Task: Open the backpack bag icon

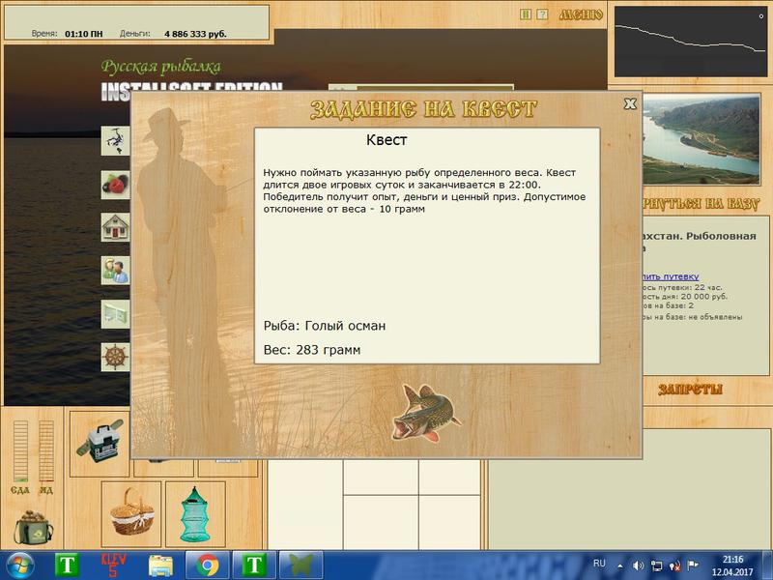Action: (x=34, y=528)
